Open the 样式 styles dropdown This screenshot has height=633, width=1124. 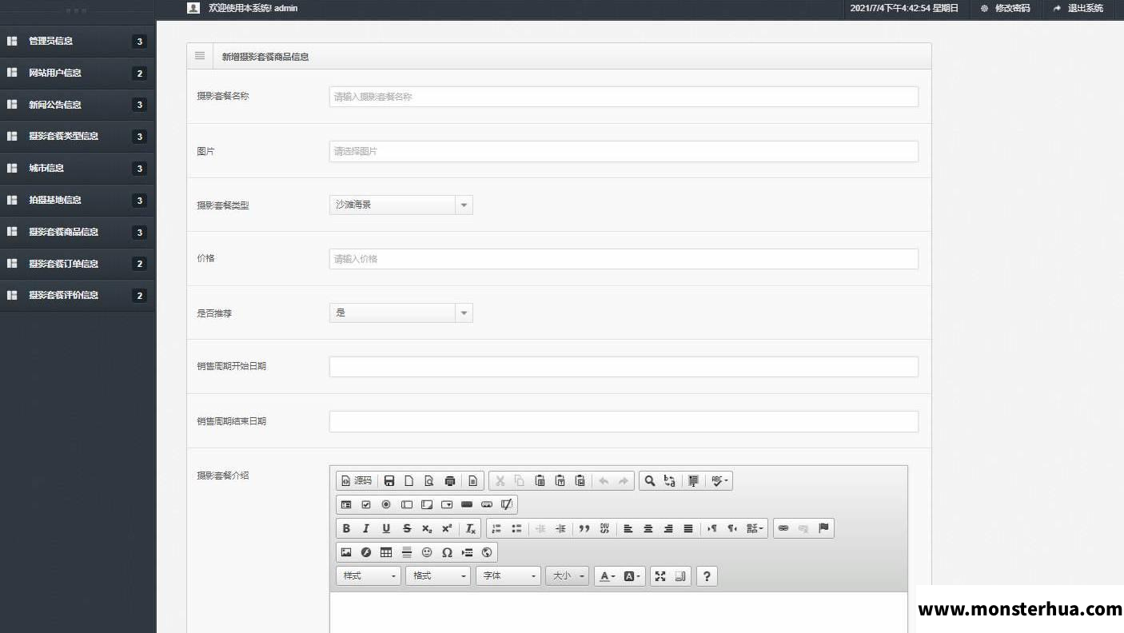pos(369,575)
